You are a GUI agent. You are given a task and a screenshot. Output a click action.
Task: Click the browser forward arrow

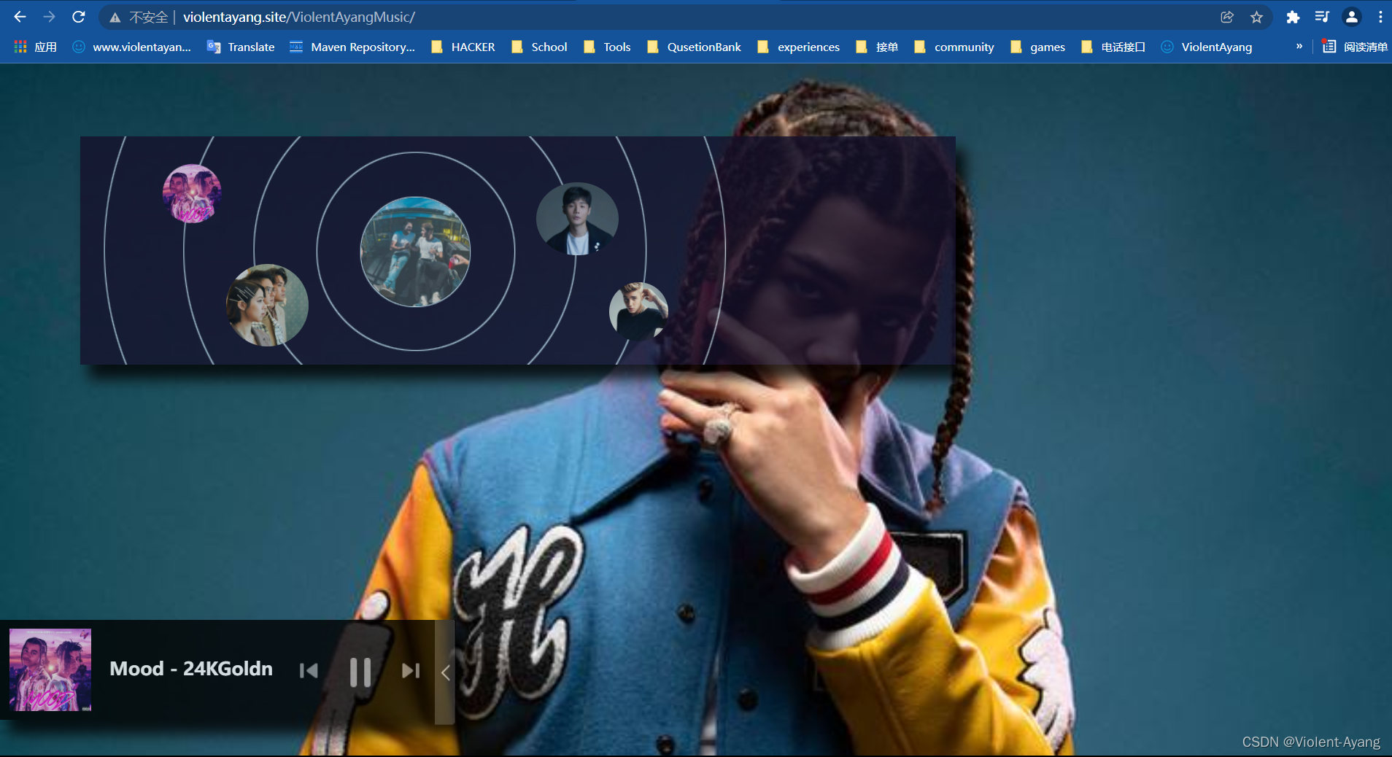(49, 17)
